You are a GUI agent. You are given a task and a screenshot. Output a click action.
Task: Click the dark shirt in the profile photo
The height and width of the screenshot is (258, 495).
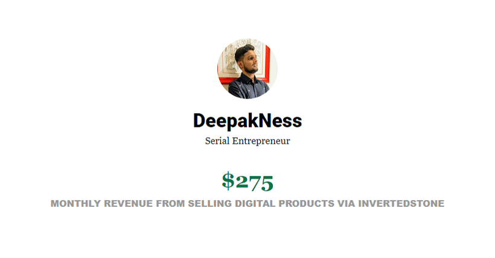pos(249,85)
